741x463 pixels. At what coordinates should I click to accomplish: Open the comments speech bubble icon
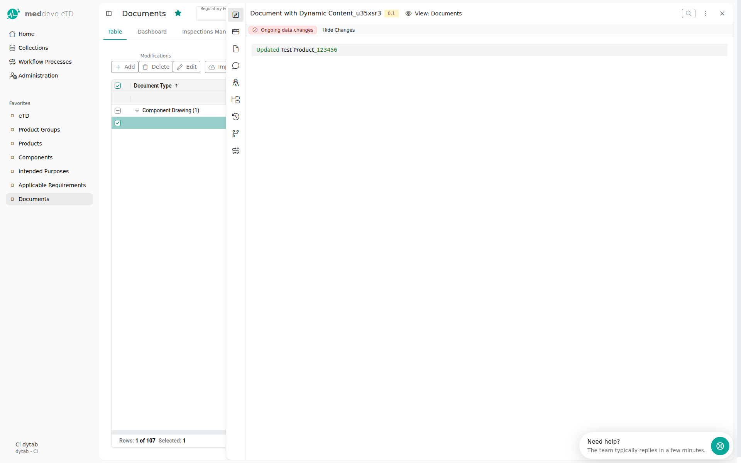click(235, 66)
